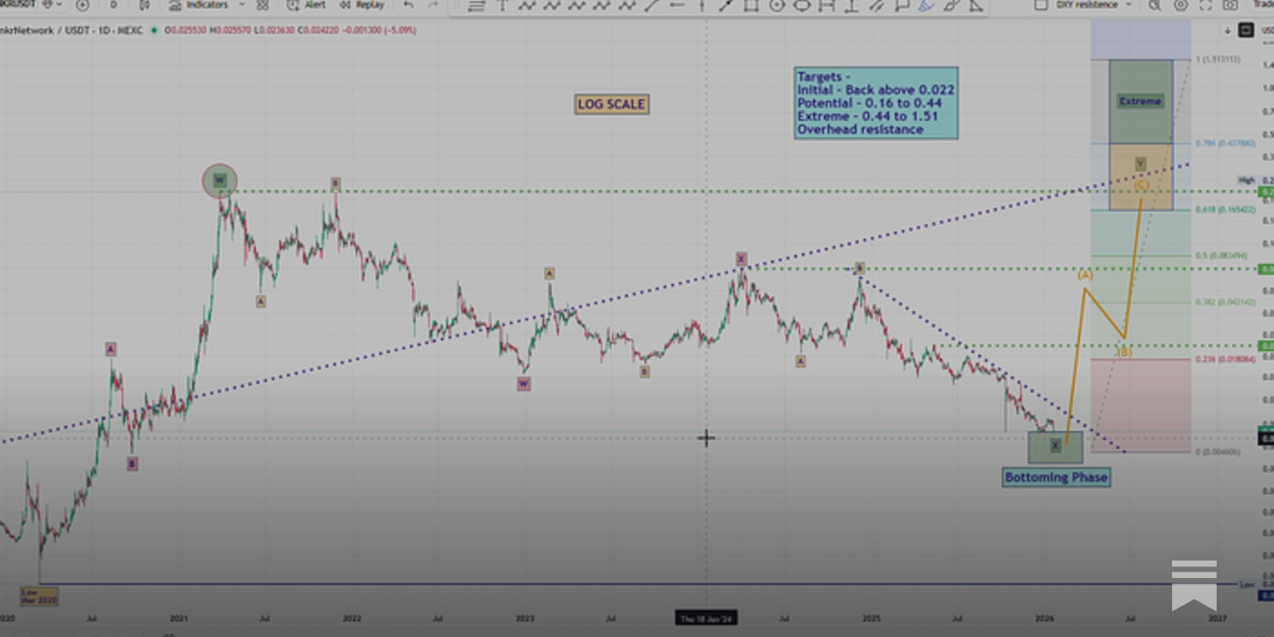
Task: Click the AnkrNetwork / USDT legend title
Action: 72,30
